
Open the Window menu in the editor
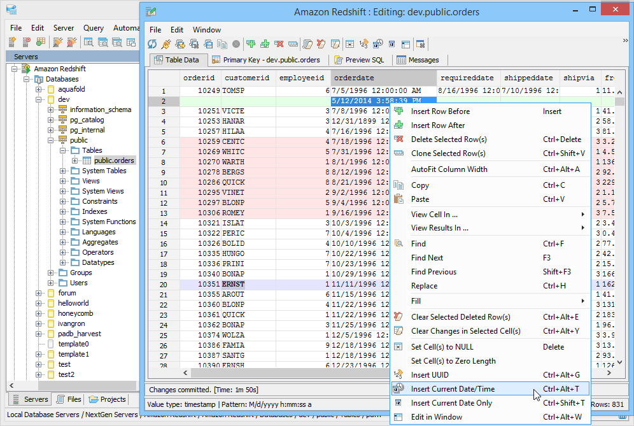[207, 30]
